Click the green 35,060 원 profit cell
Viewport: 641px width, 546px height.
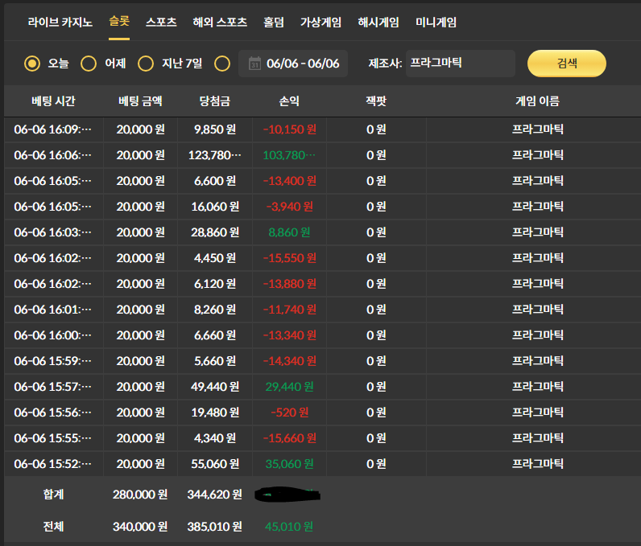pyautogui.click(x=289, y=464)
